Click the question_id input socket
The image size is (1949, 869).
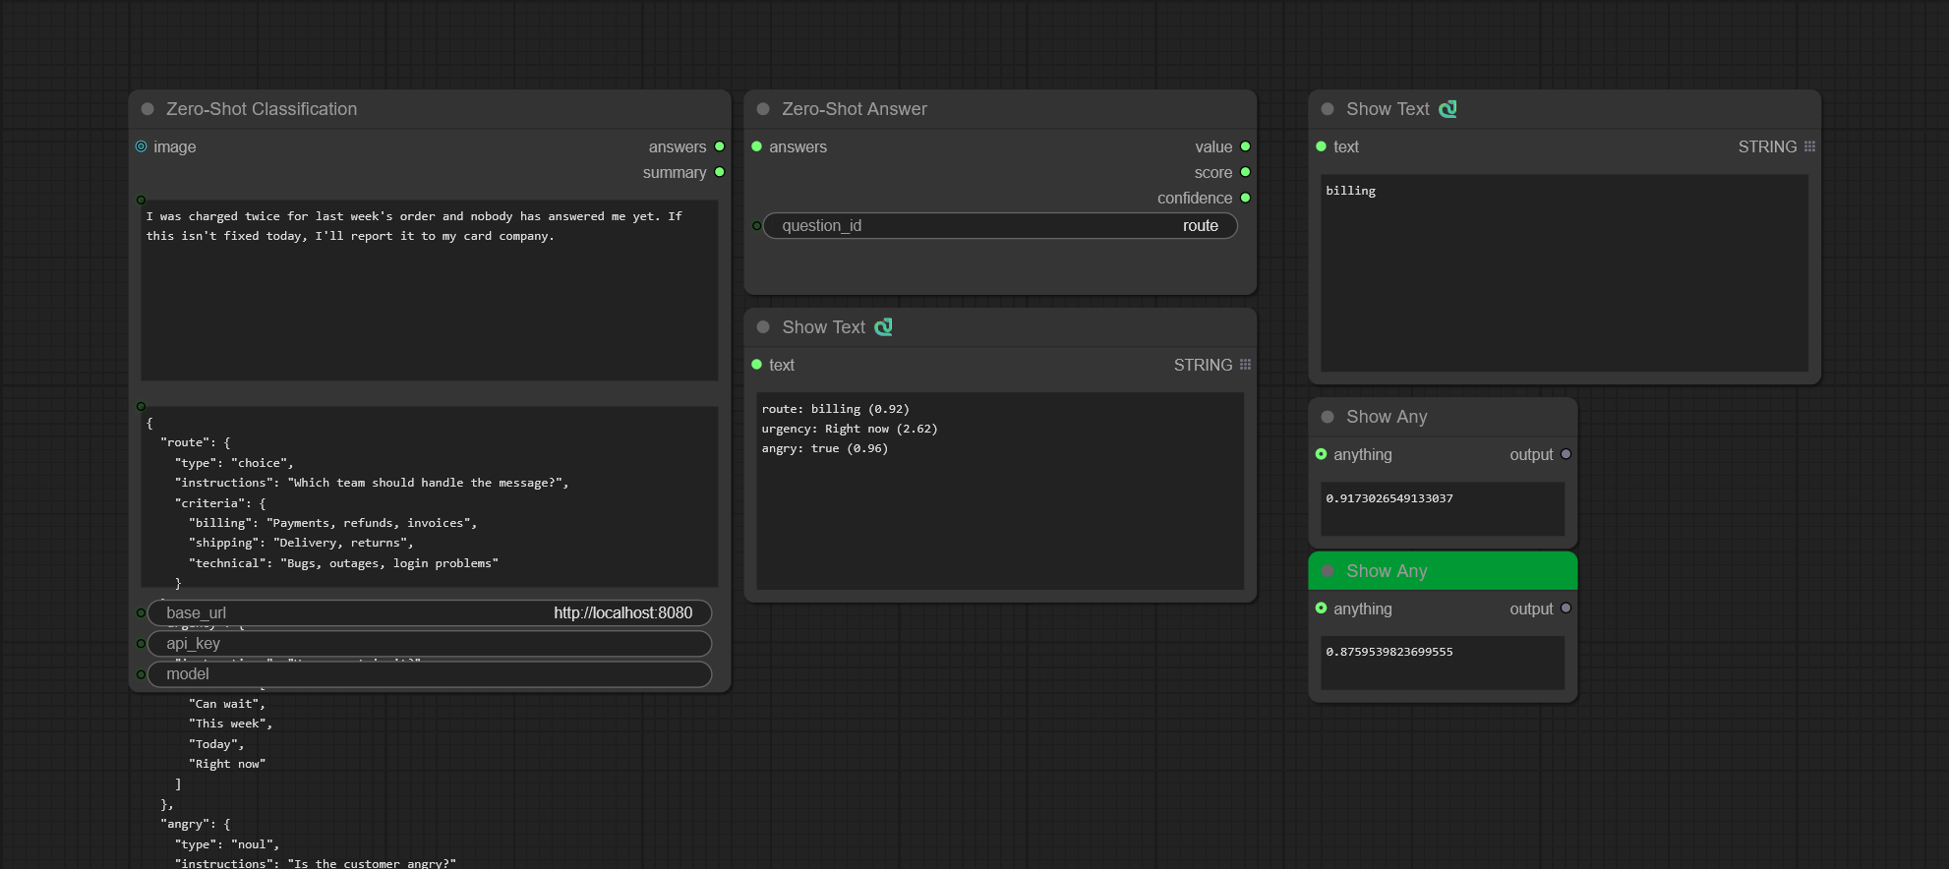pos(757,226)
